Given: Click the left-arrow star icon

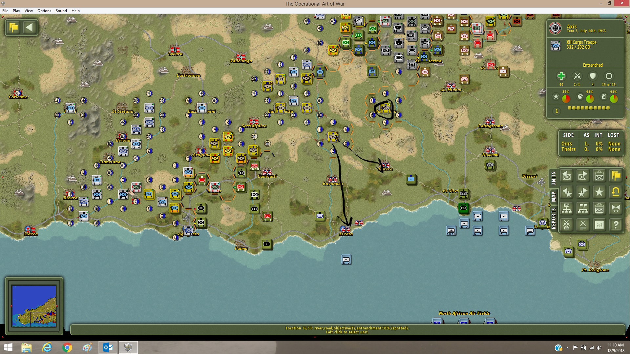Looking at the screenshot, I should [567, 192].
